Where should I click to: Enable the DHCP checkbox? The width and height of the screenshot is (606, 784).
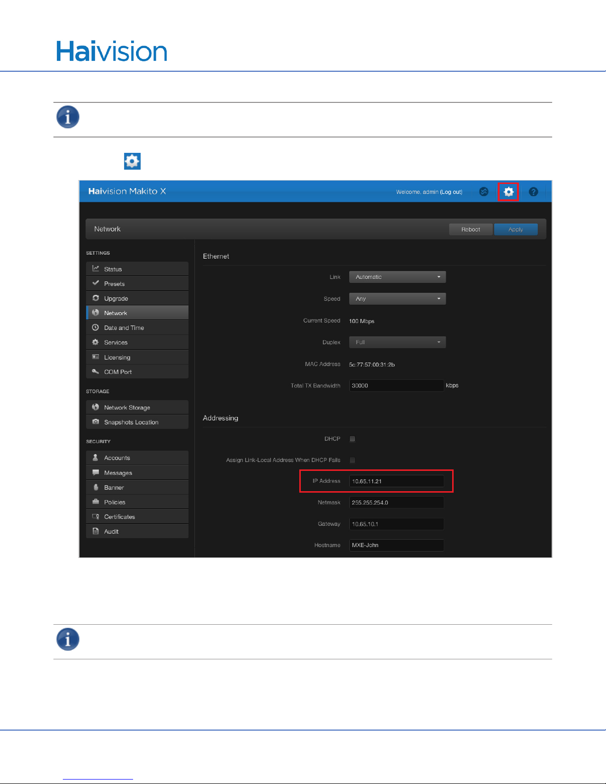tap(352, 439)
